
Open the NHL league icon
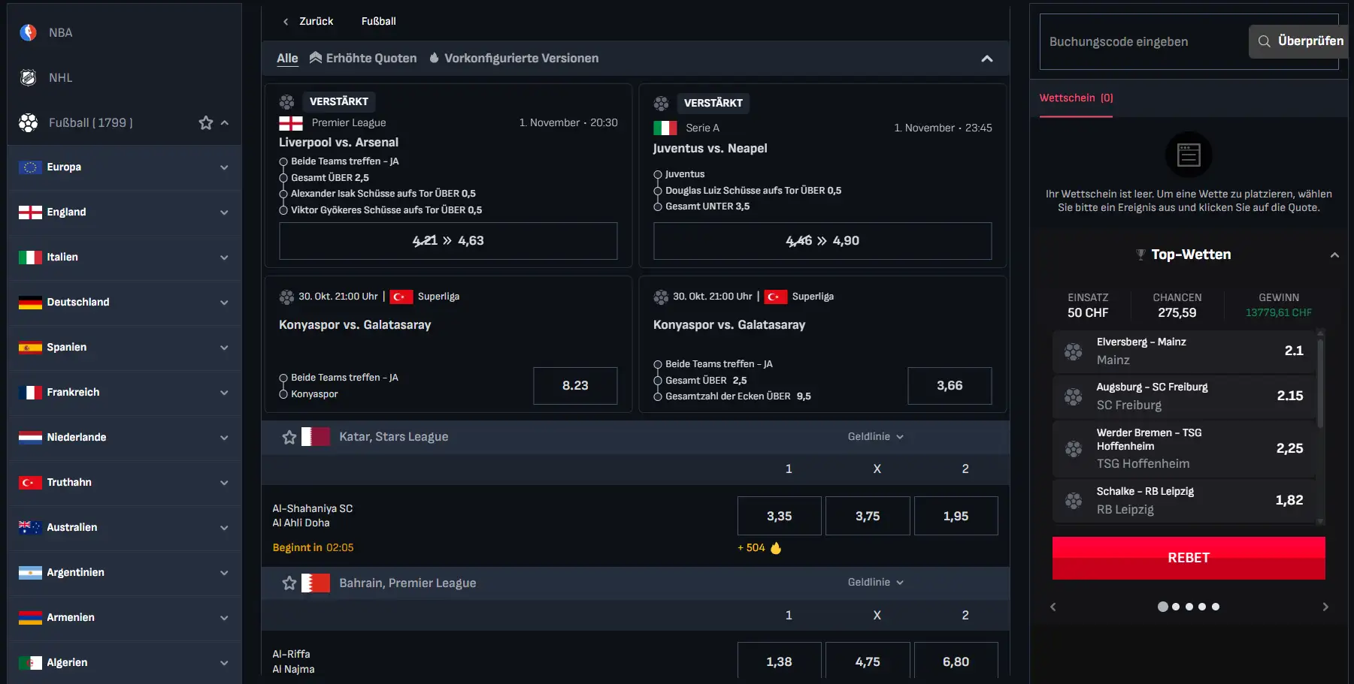(x=28, y=77)
